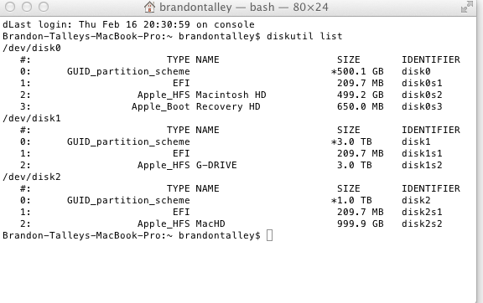Click the 'Recovery HD' partition name
The width and height of the screenshot is (483, 303).
pyautogui.click(x=228, y=106)
